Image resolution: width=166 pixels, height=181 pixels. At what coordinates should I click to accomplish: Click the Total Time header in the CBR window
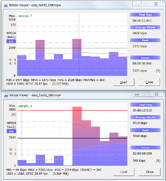pyautogui.click(x=145, y=15)
